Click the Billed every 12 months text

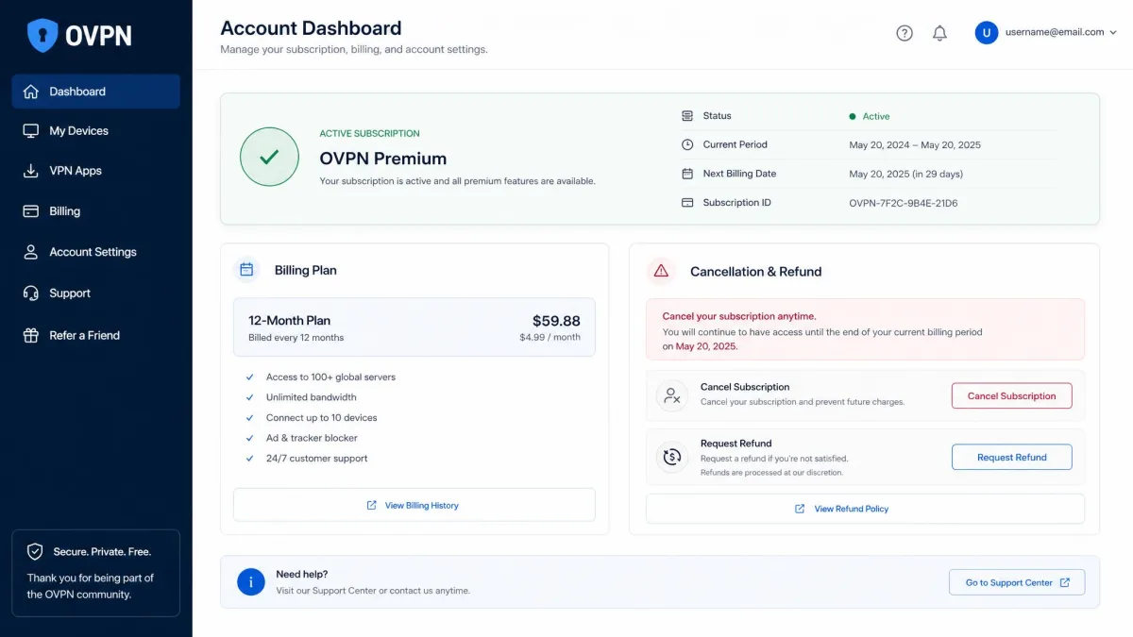296,338
